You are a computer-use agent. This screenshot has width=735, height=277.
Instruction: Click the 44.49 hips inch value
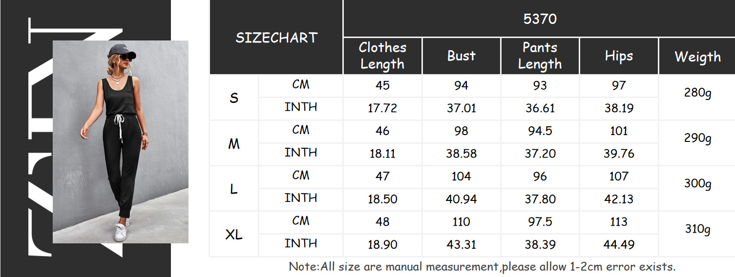[618, 244]
